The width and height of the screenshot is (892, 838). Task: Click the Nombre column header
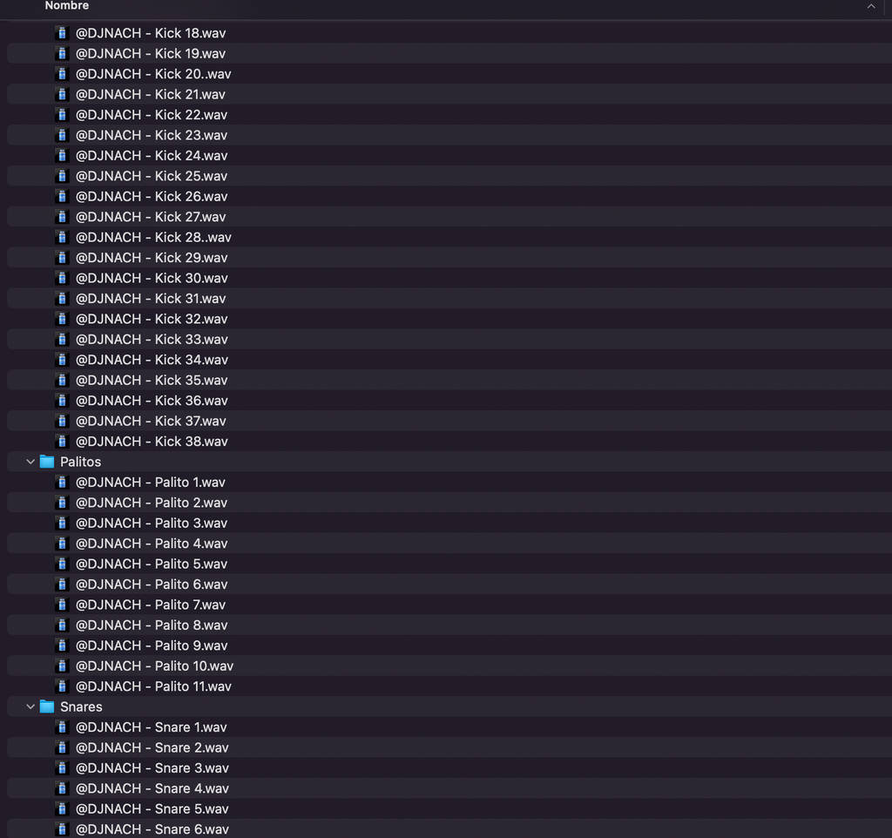coord(66,6)
